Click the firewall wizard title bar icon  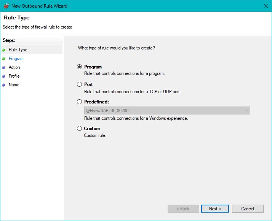(x=6, y=6)
